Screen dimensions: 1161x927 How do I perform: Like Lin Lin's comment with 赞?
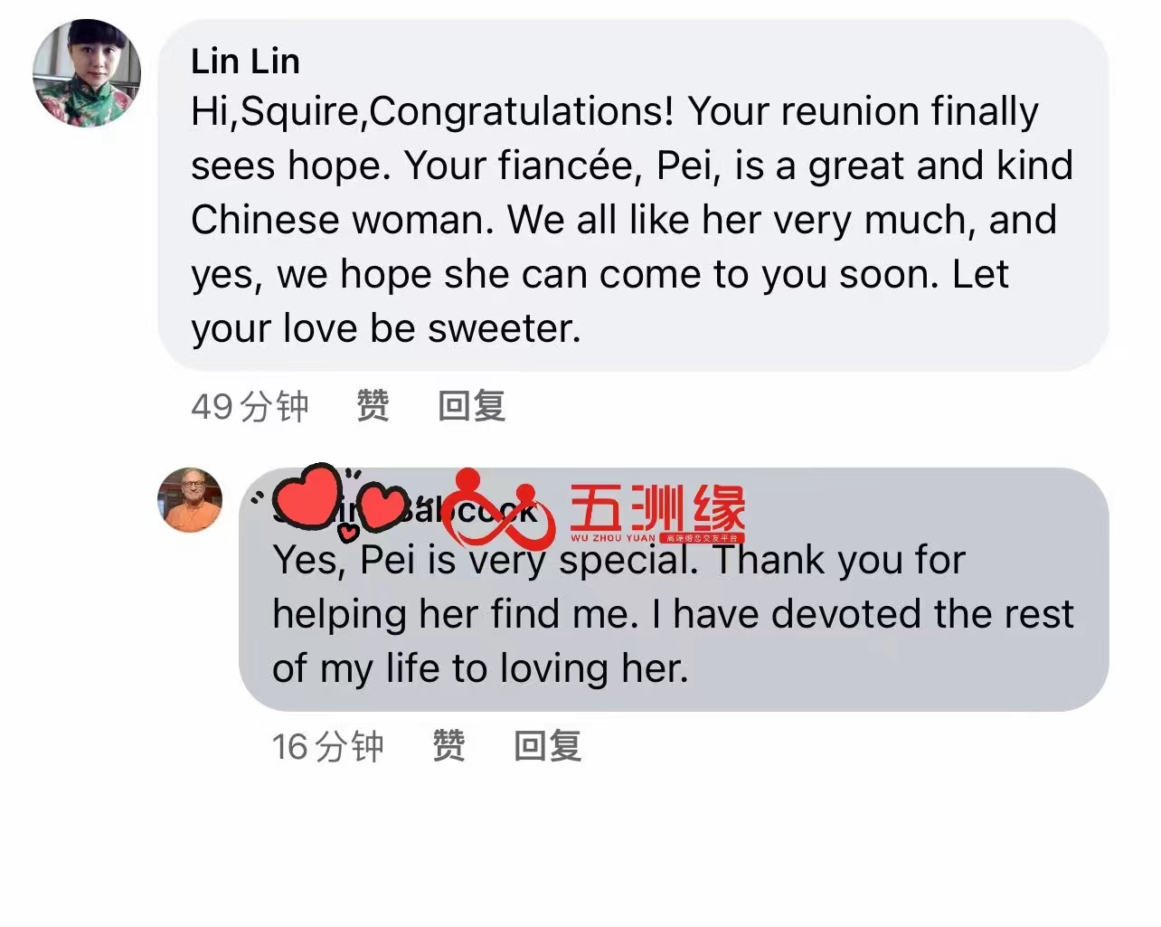tap(373, 406)
